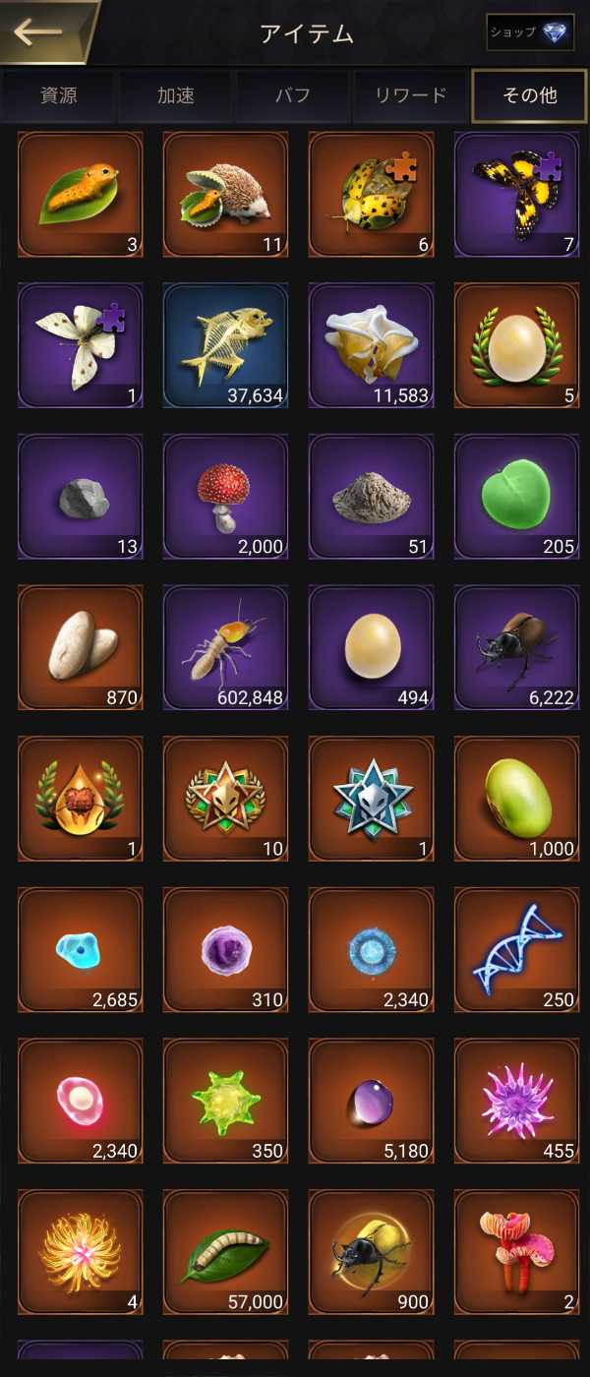Select the gray stone item
Image resolution: width=590 pixels, height=1377 pixels.
pyautogui.click(x=81, y=498)
